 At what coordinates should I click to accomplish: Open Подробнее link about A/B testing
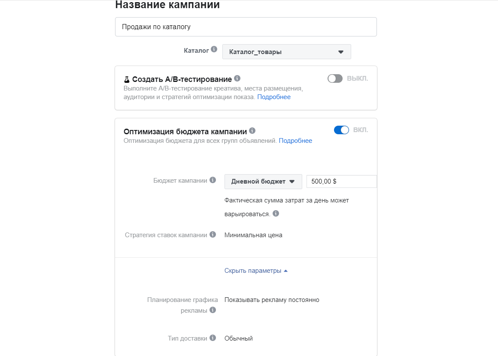[274, 97]
